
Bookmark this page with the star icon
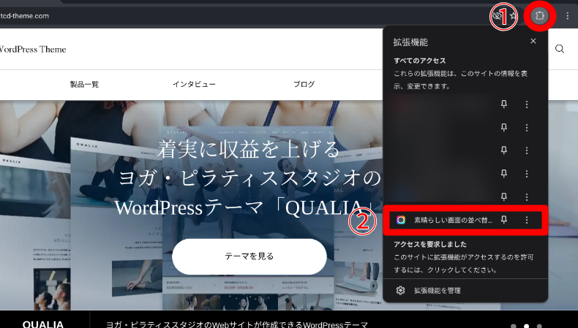513,16
